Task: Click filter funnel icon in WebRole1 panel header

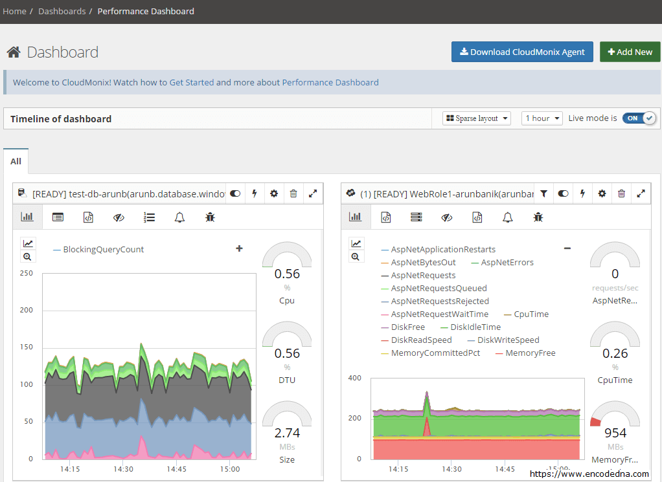Action: point(544,193)
